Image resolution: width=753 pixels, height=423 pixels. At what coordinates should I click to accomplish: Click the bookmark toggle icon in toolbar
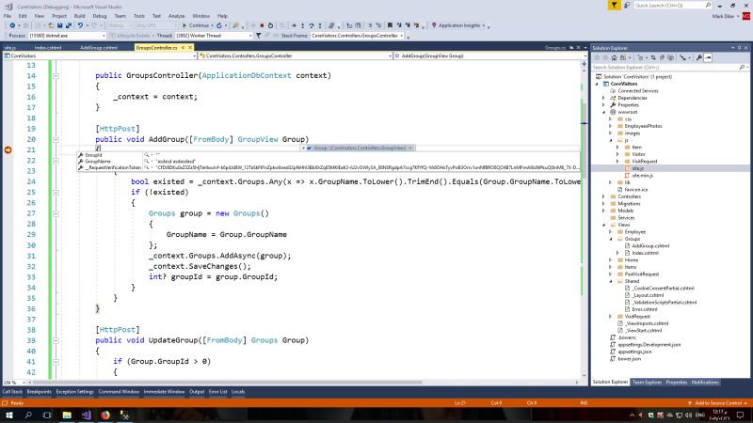point(390,25)
